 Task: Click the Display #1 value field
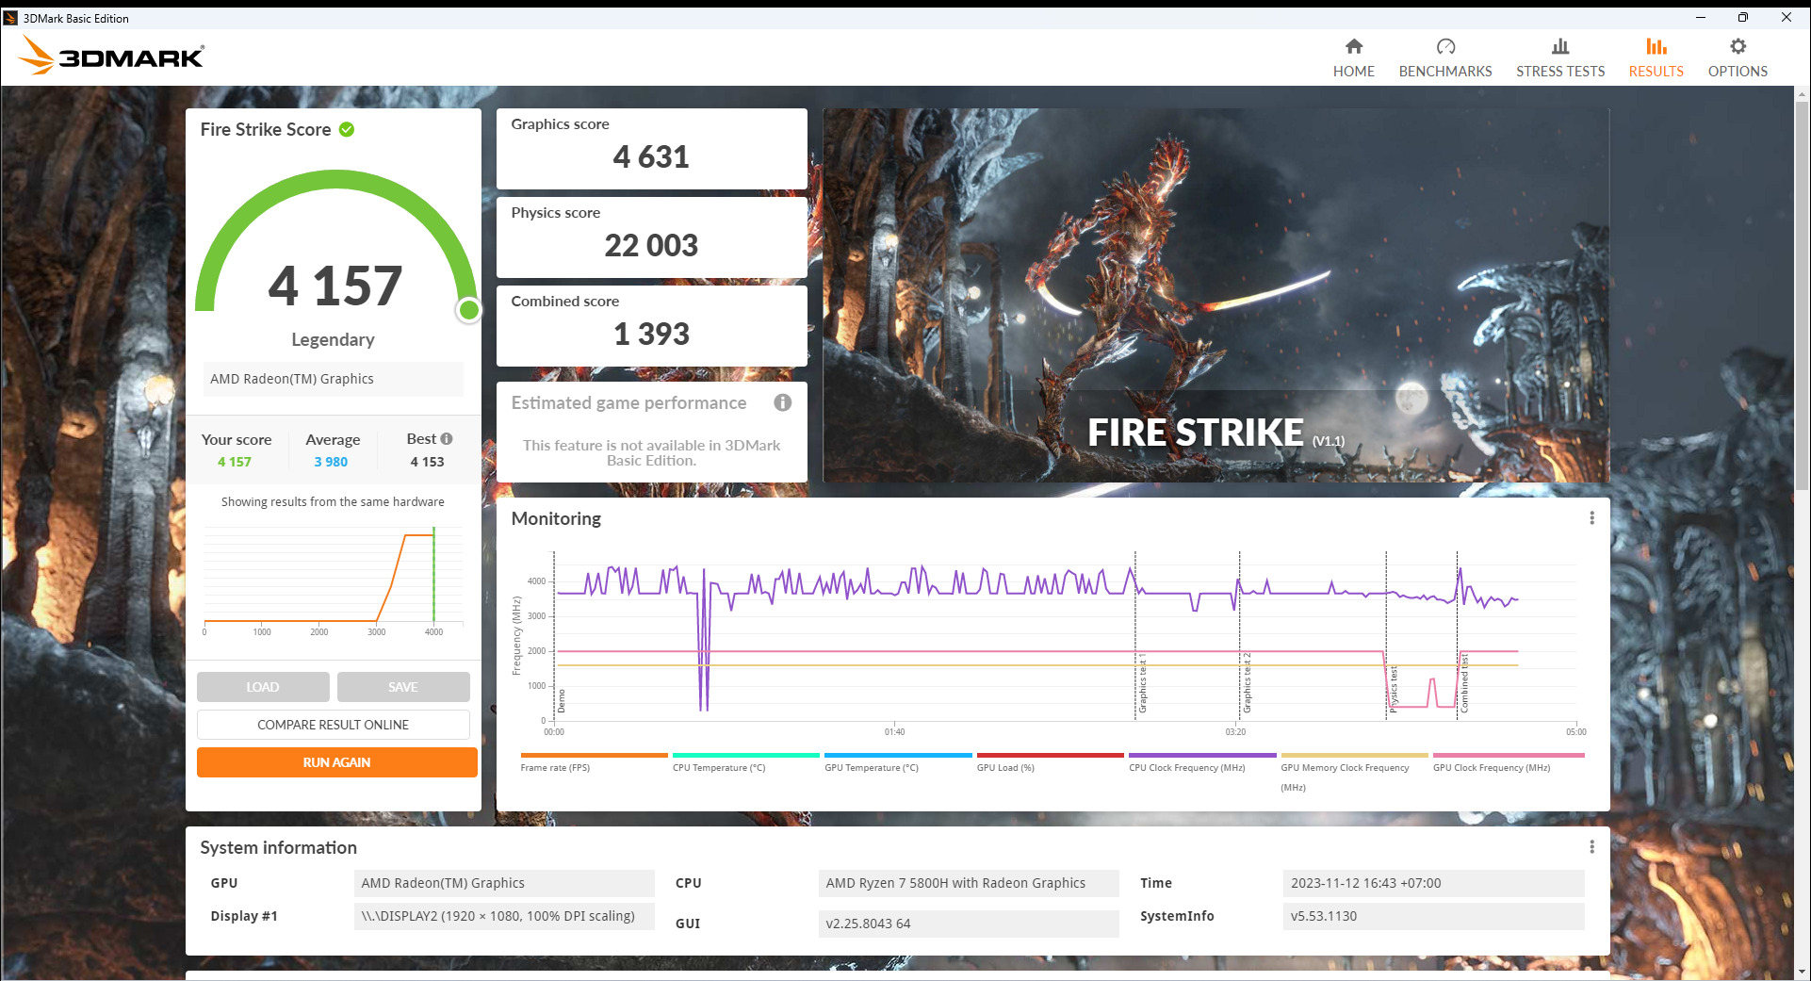point(504,916)
